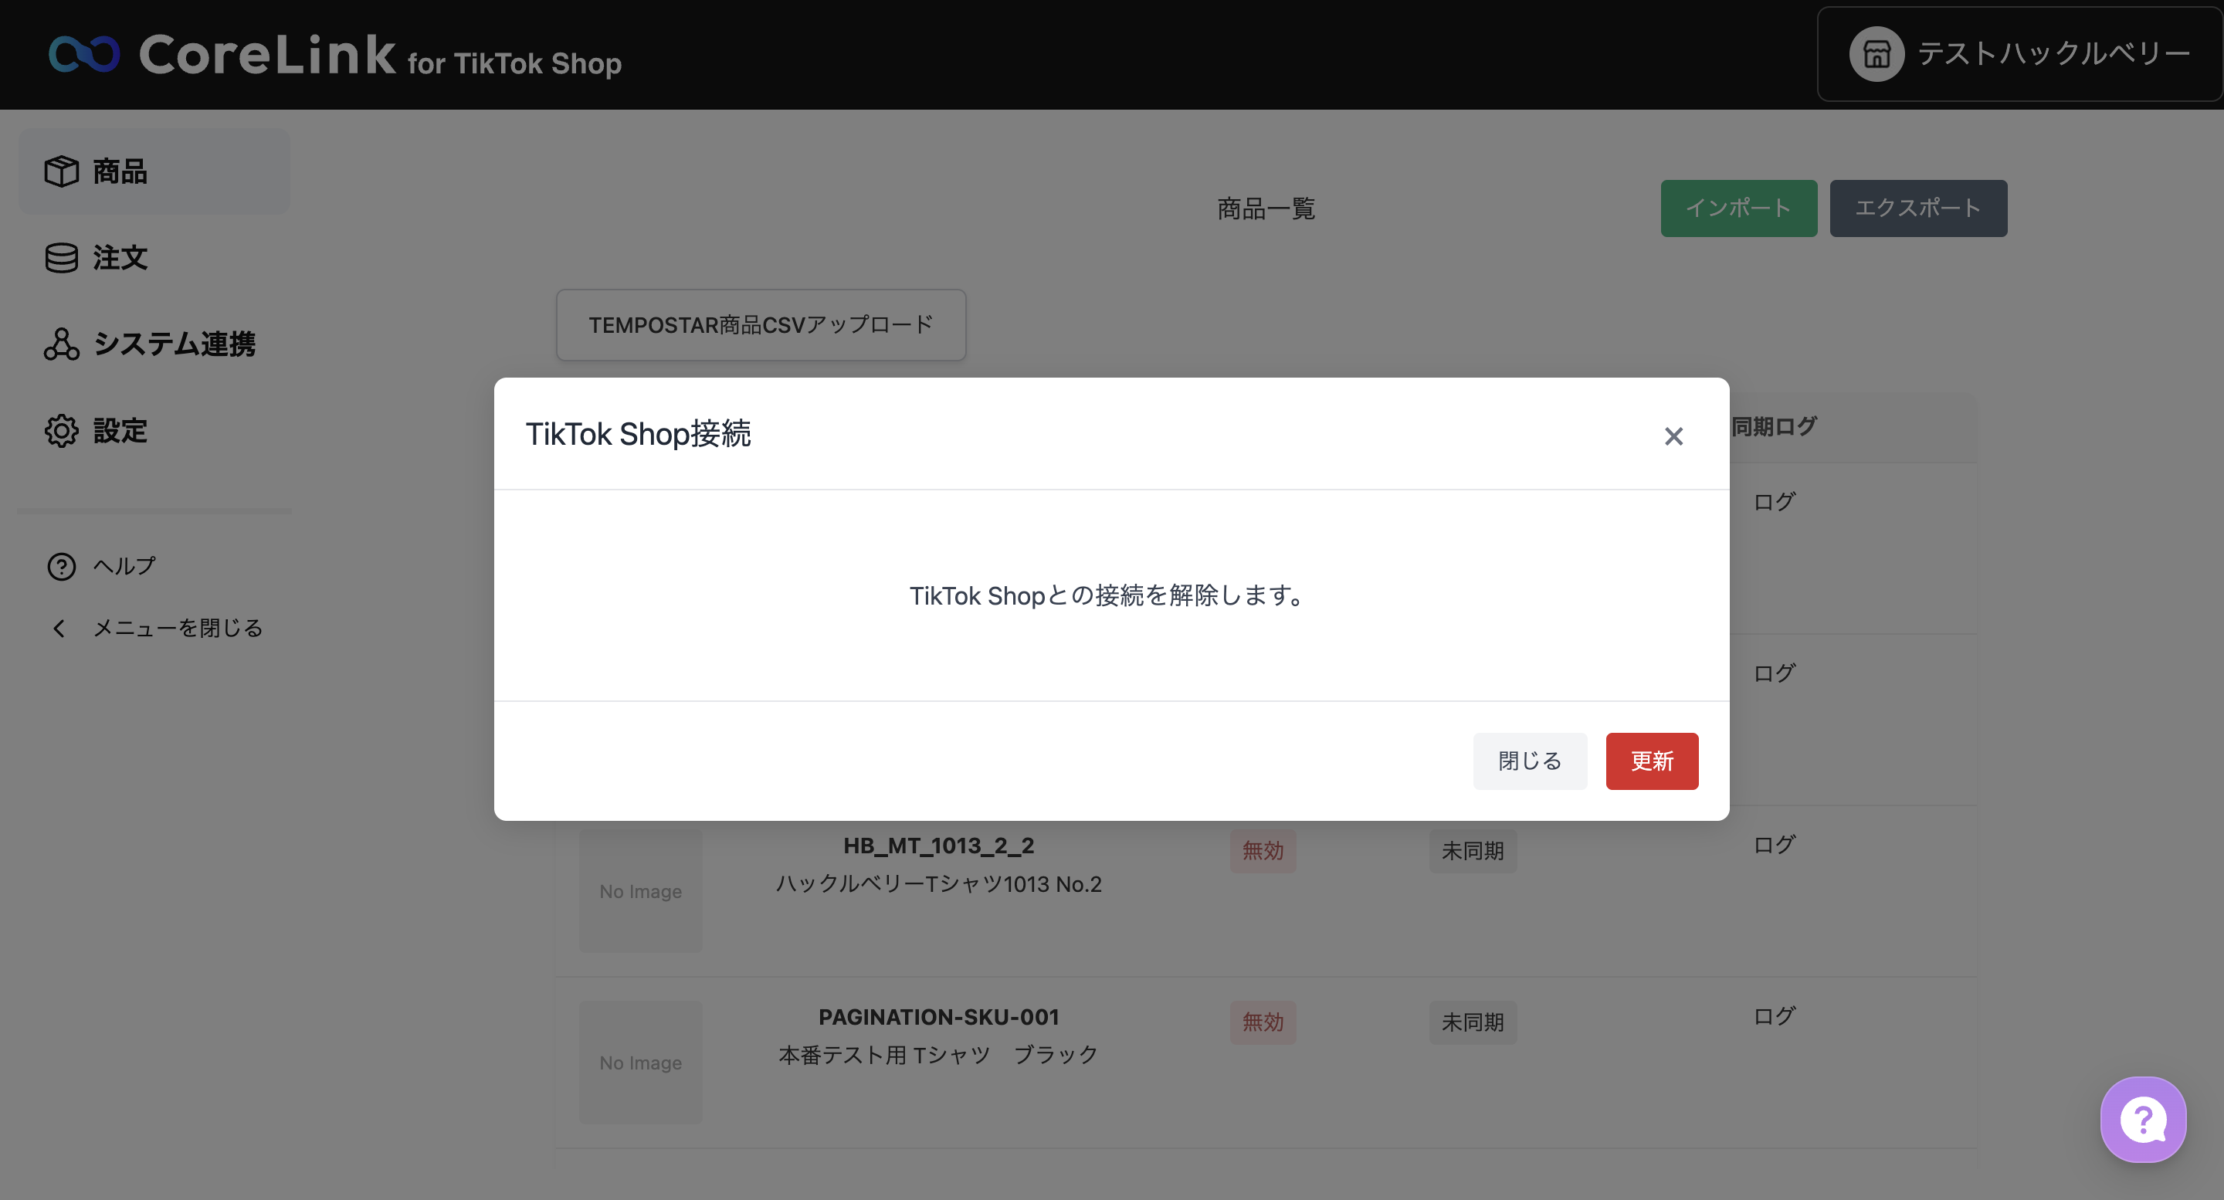The height and width of the screenshot is (1200, 2224).
Task: Click the product box icon in sidebar
Action: [61, 171]
